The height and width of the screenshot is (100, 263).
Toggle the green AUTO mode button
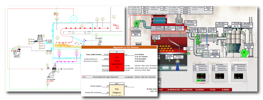point(199,80)
